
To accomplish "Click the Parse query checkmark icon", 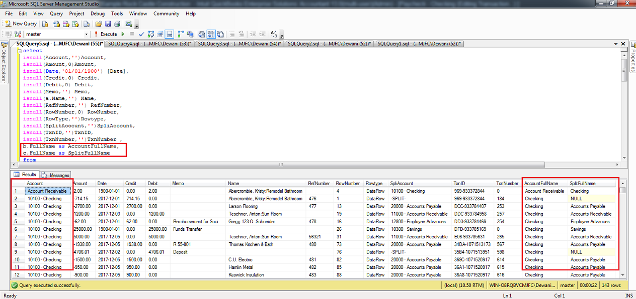I will tap(141, 34).
